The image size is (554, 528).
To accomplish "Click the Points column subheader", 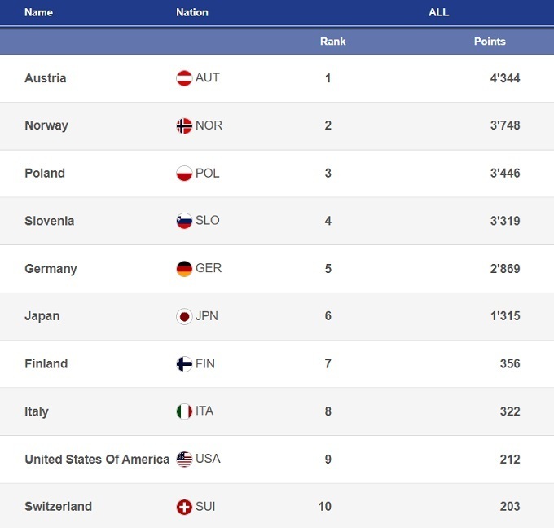I will point(490,42).
